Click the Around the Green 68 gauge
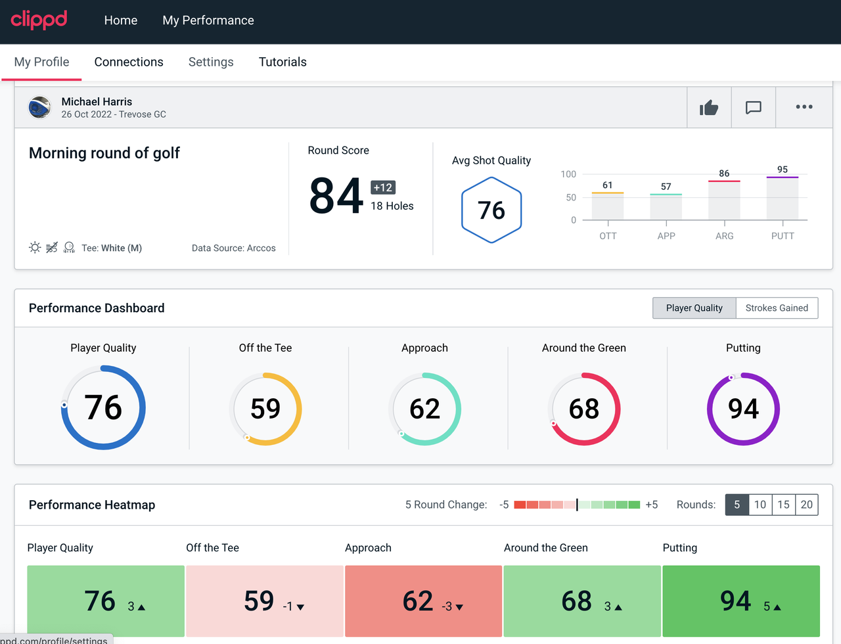This screenshot has height=644, width=841. point(584,409)
